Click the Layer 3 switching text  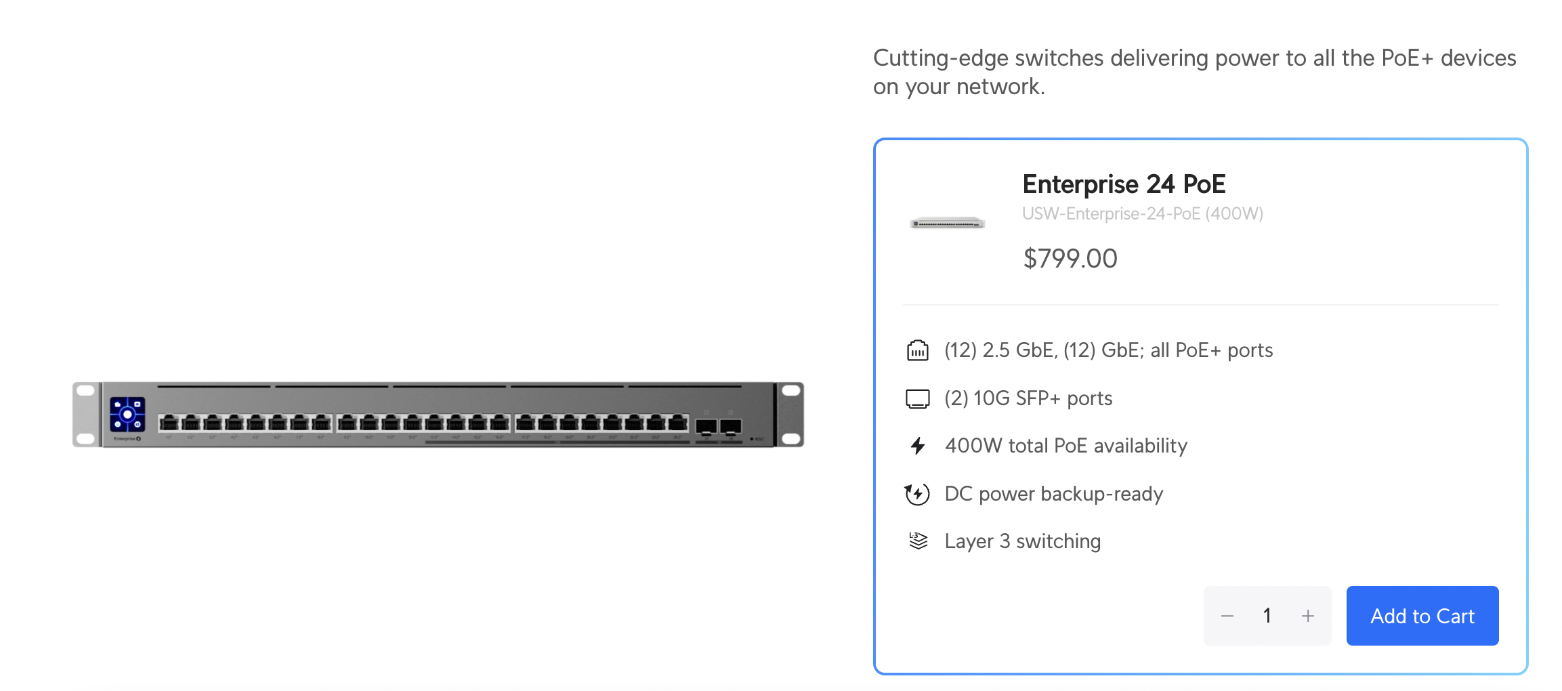click(x=1022, y=541)
